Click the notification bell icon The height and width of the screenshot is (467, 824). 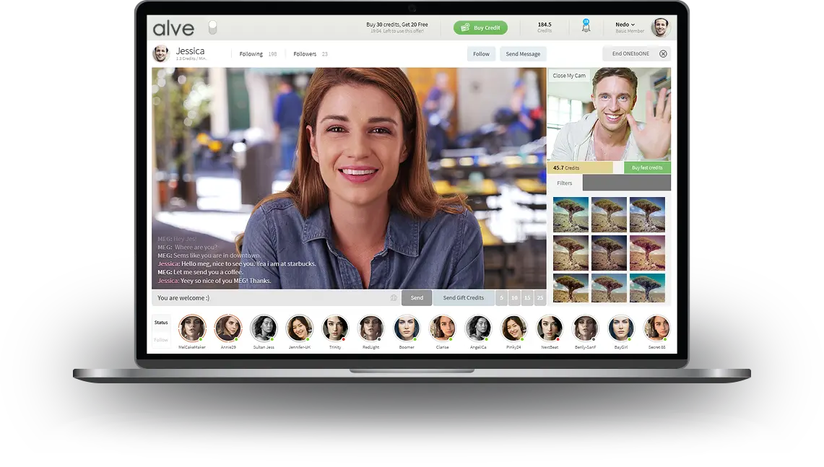[586, 27]
